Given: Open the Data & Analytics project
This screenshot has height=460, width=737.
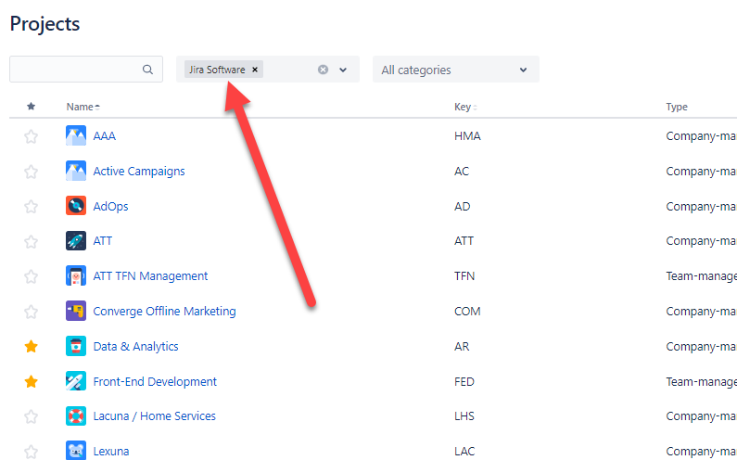Looking at the screenshot, I should (136, 347).
